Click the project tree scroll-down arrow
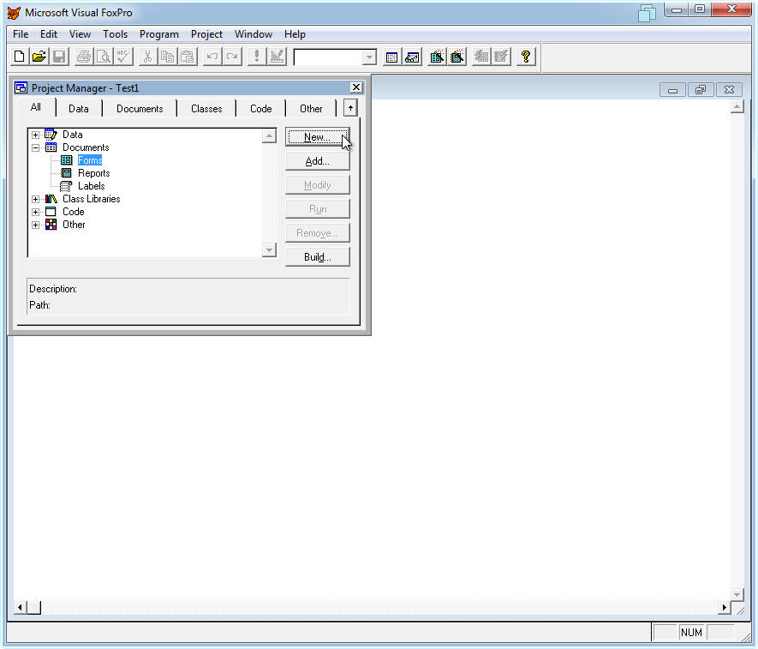Image resolution: width=758 pixels, height=649 pixels. pos(269,249)
